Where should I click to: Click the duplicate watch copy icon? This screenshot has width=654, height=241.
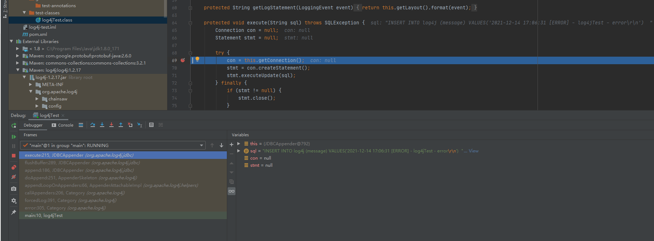(232, 182)
